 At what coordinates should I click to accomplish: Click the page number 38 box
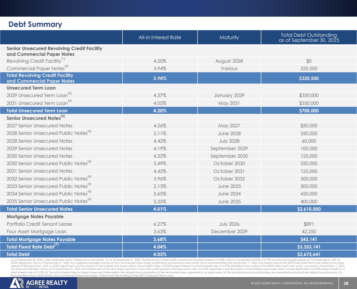click(346, 283)
